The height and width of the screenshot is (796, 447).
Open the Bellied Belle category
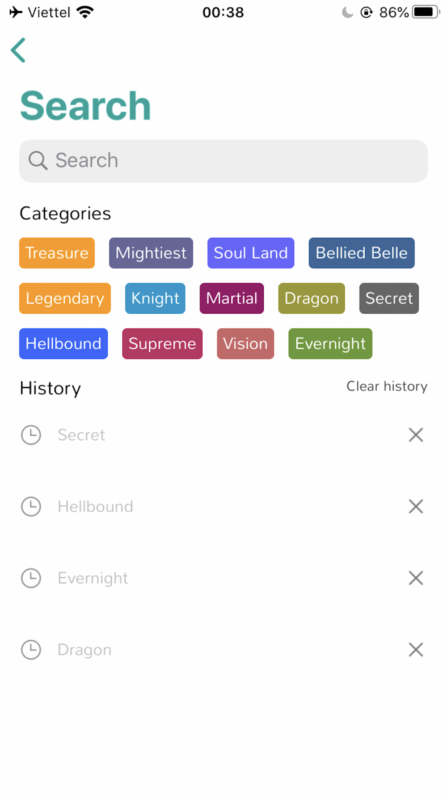click(362, 253)
